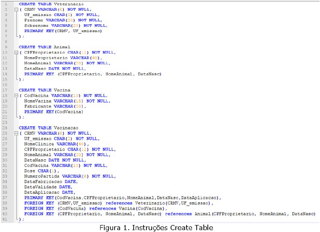This screenshot has width=320, height=232.
Task: Collapse the Animal table fold marker
Action: (16, 53)
